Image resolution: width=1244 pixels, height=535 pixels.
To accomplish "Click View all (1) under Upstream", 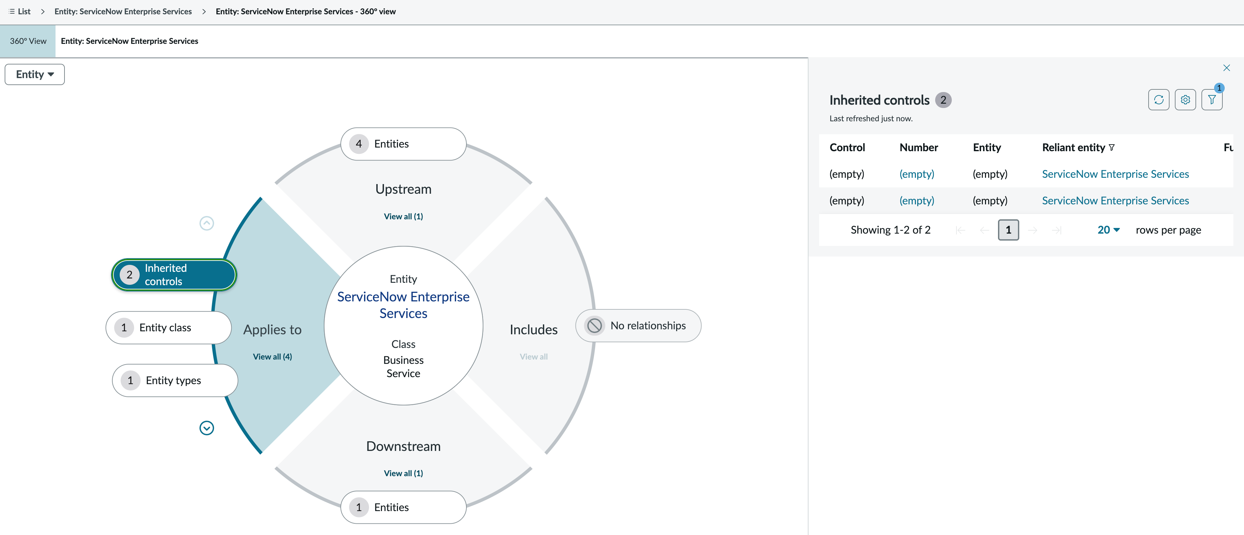I will pyautogui.click(x=403, y=216).
